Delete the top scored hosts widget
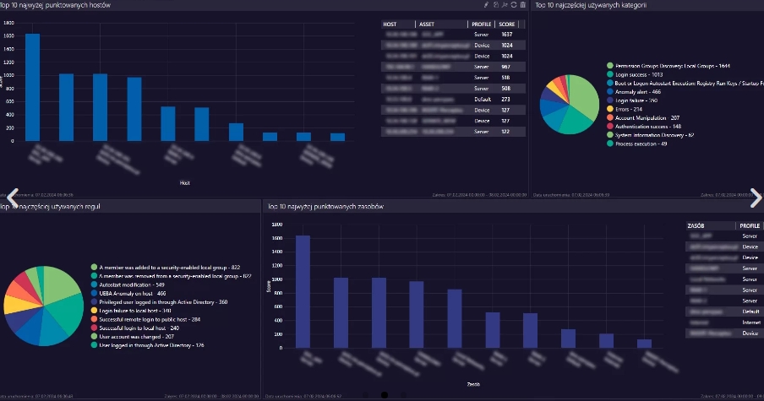Viewport: 764px width, 401px height. pyautogui.click(x=523, y=5)
